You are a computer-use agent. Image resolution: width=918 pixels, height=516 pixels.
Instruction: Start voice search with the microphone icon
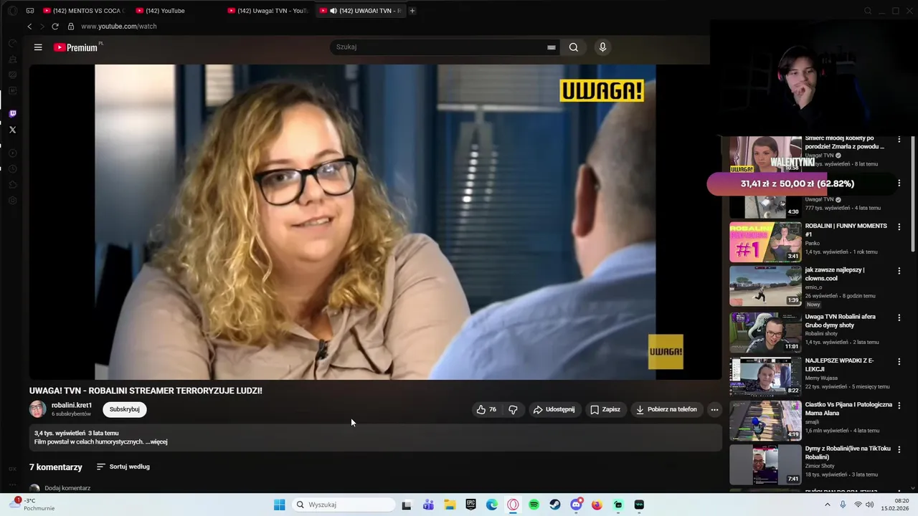coord(602,47)
